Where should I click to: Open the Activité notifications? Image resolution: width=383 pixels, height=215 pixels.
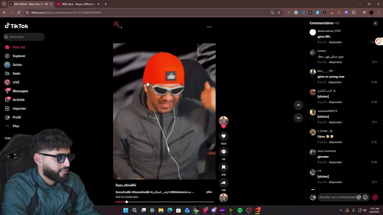(x=19, y=100)
